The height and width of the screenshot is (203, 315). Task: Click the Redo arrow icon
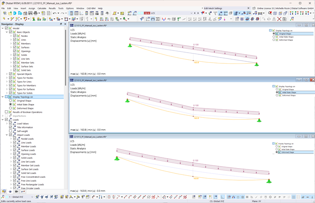62,13
